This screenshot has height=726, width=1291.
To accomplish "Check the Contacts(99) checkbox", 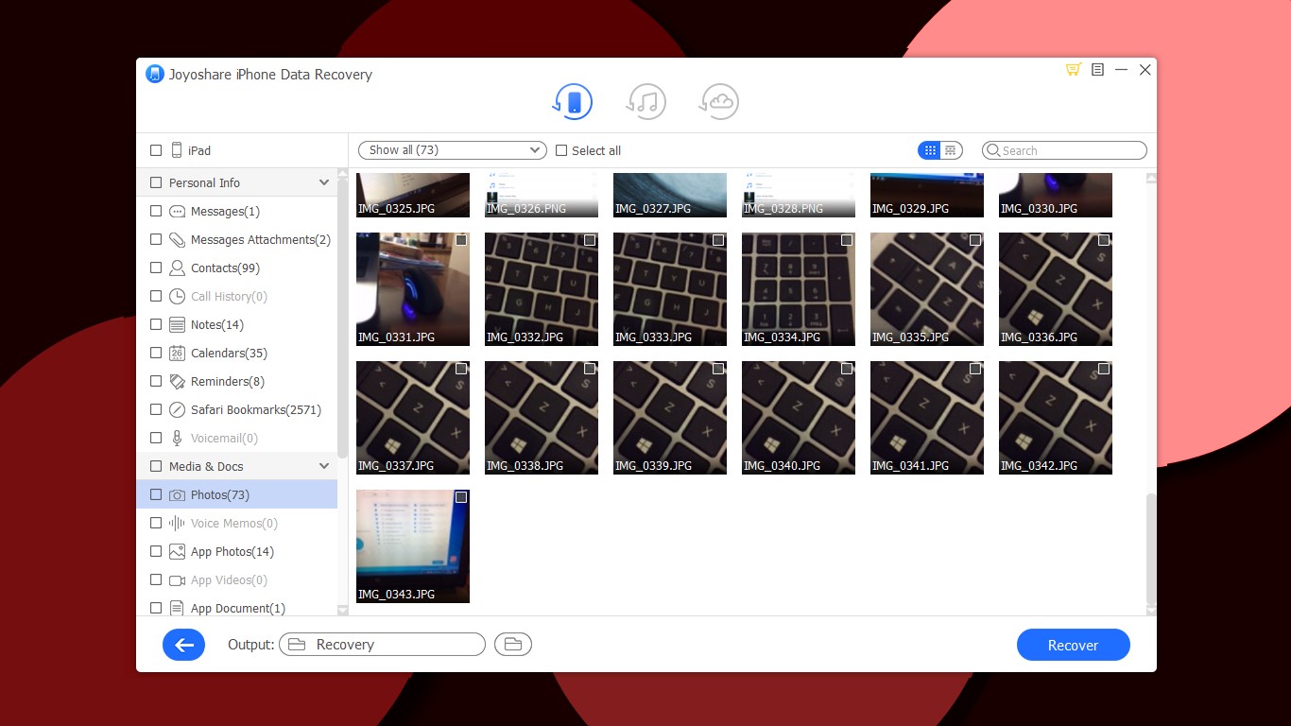I will point(156,268).
